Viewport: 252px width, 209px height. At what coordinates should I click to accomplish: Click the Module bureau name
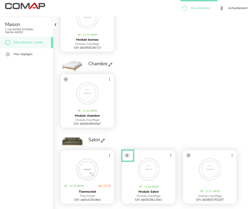pyautogui.click(x=87, y=40)
